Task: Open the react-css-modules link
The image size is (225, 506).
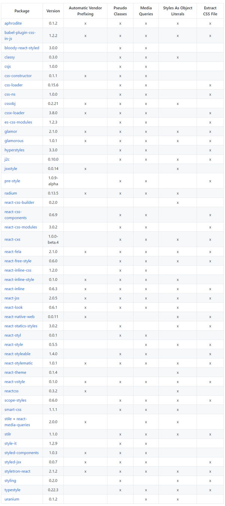Action: (x=21, y=227)
